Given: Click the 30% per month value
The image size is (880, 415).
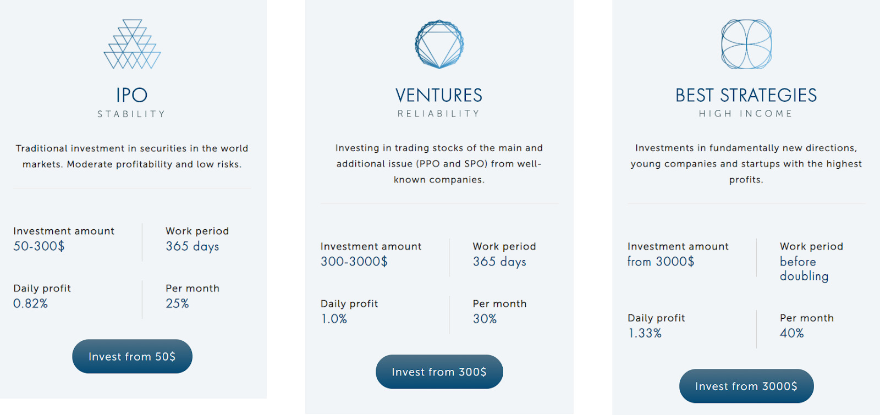Looking at the screenshot, I should click(485, 319).
